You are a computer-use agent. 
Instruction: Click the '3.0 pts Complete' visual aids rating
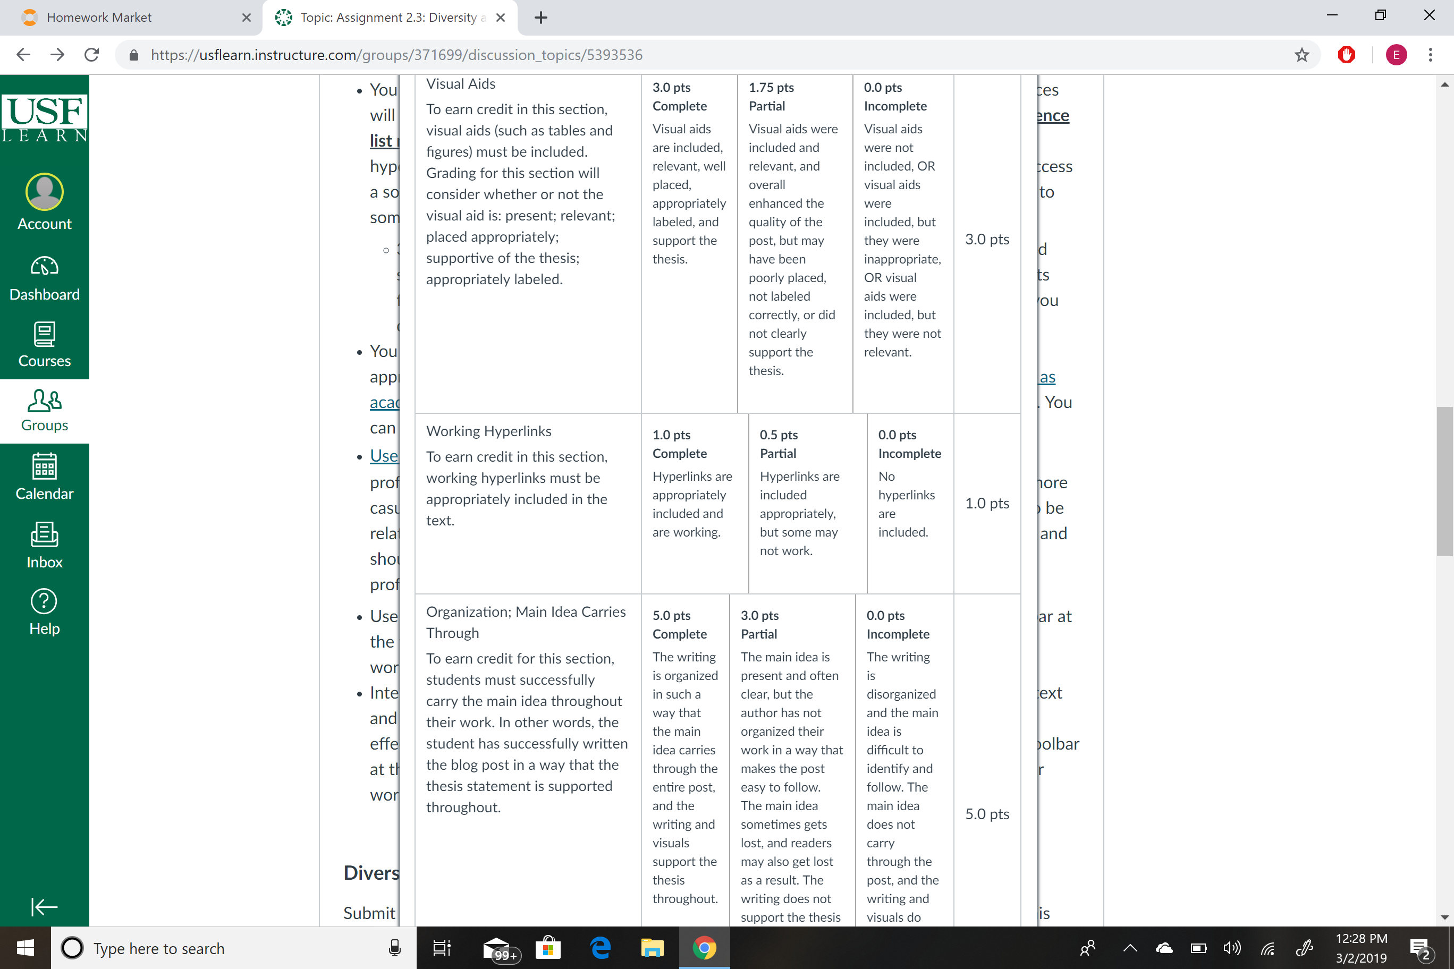[x=689, y=244]
